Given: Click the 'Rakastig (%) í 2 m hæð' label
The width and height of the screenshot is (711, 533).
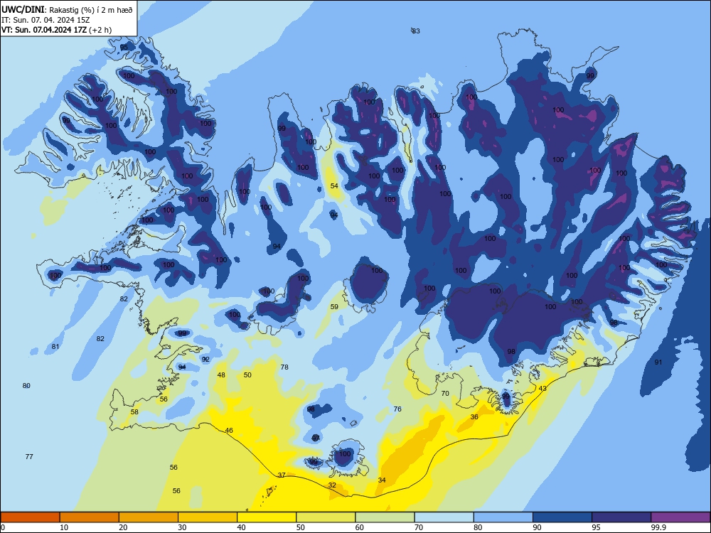Looking at the screenshot, I should (91, 10).
